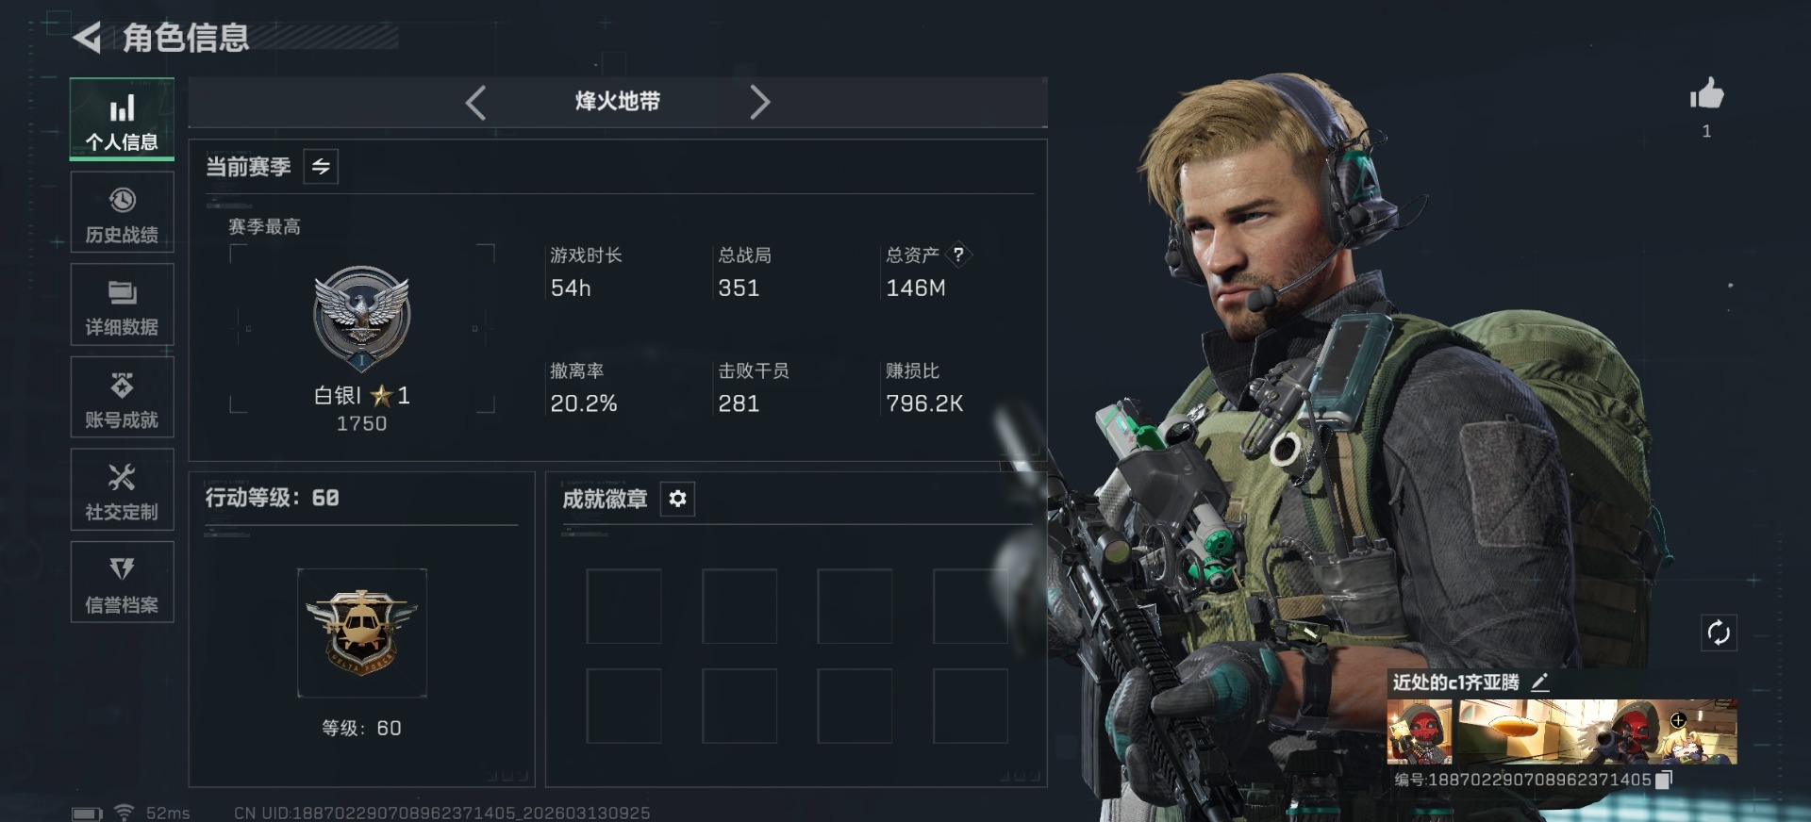Open 成就徽章 gear settings
Screen dimensions: 1811x822
(x=677, y=499)
